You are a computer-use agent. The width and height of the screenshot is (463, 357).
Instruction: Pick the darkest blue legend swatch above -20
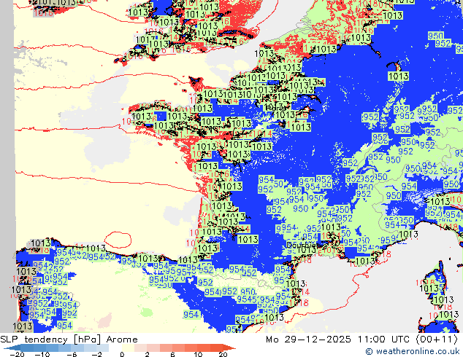[15, 348]
